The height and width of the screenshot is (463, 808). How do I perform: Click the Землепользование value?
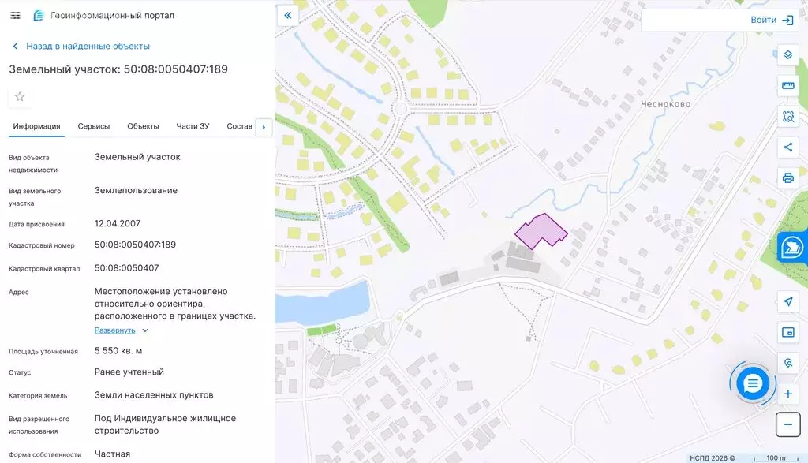tap(136, 190)
